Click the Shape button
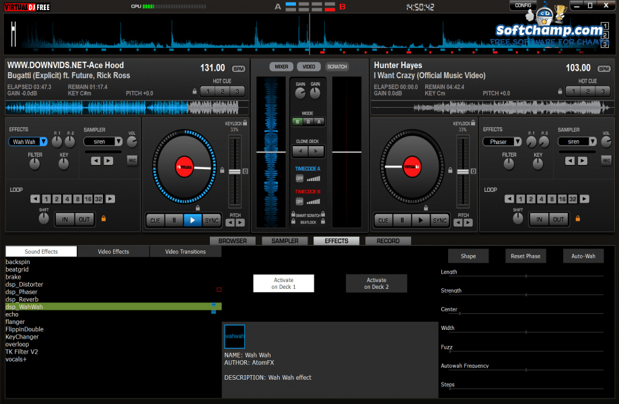Viewport: 619px width, 404px height. [x=468, y=256]
